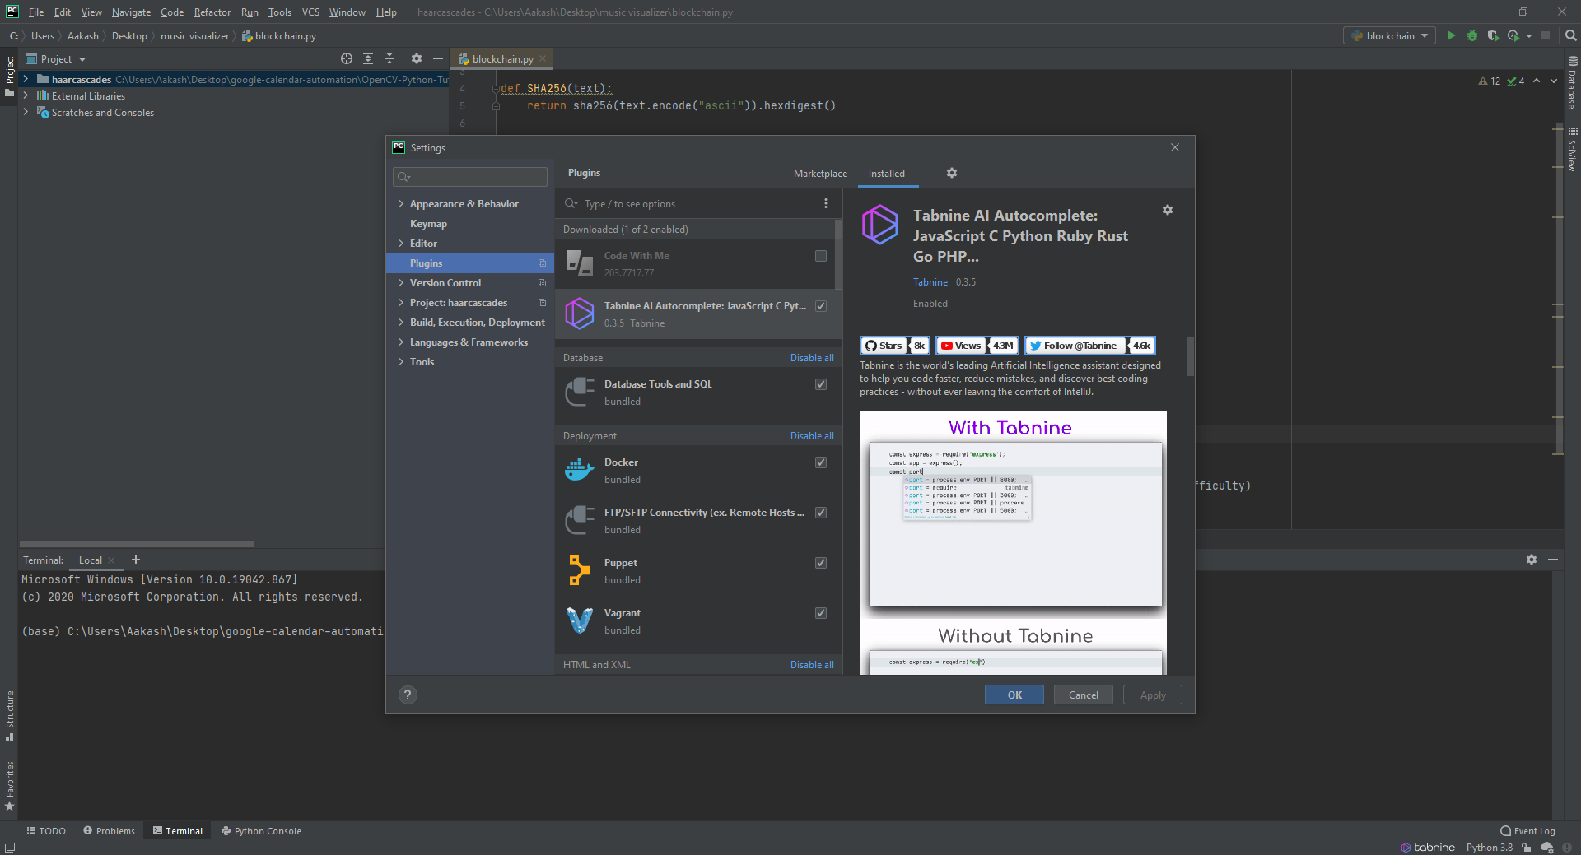This screenshot has height=855, width=1581.
Task: Open Terminal panel settings gear
Action: pyautogui.click(x=1532, y=560)
